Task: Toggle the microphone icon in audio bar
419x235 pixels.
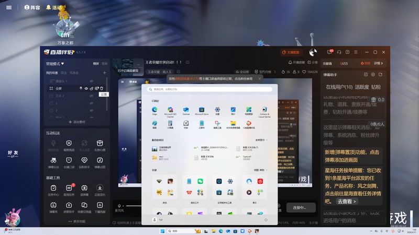Action: click(x=119, y=206)
